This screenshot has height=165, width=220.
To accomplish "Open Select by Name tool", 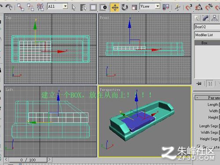I will (83, 7).
